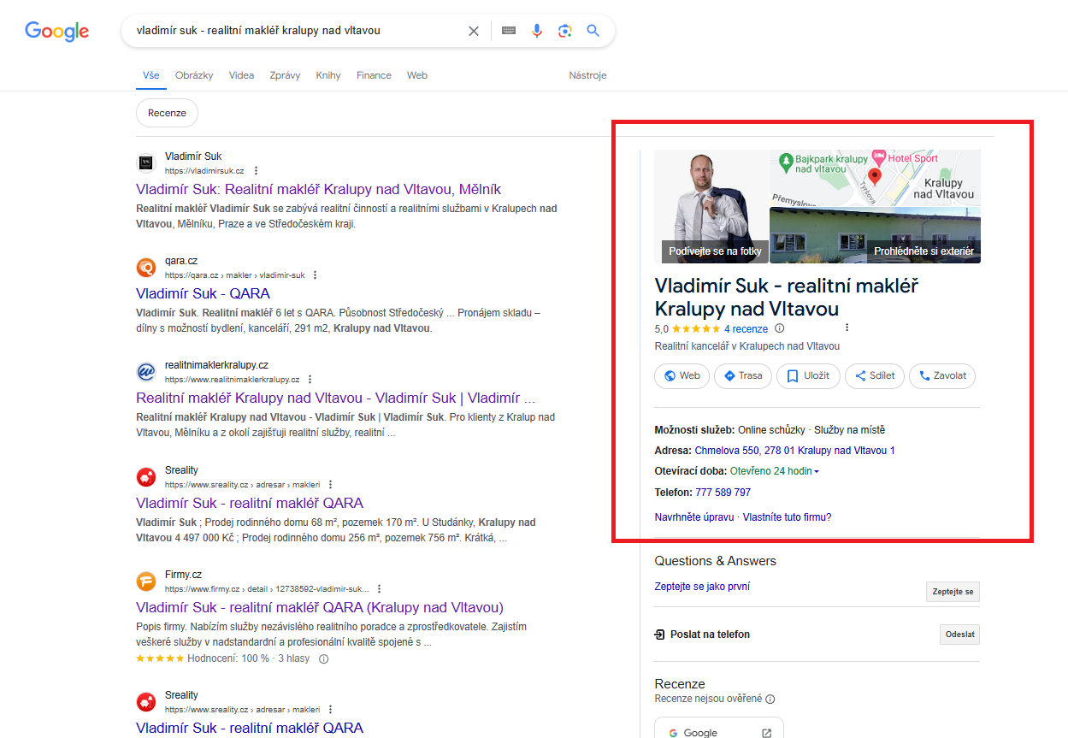
Task: Click the phone number 777 589 797
Action: coord(723,493)
